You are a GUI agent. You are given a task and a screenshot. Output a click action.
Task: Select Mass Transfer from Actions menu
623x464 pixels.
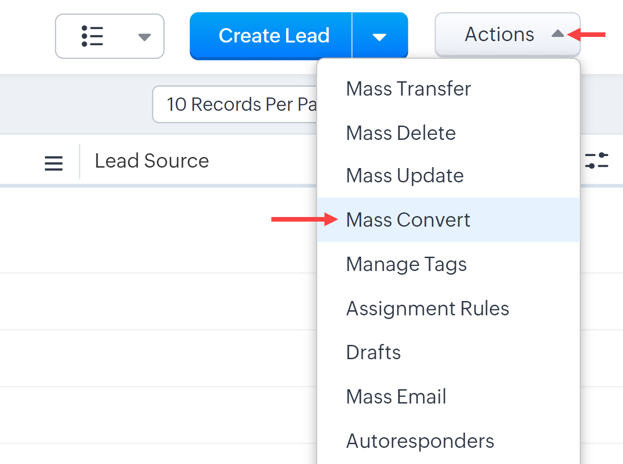point(408,89)
